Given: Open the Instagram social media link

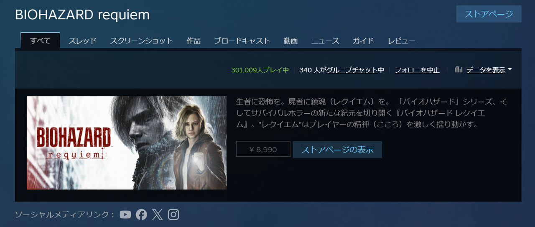Looking at the screenshot, I should pyautogui.click(x=173, y=215).
